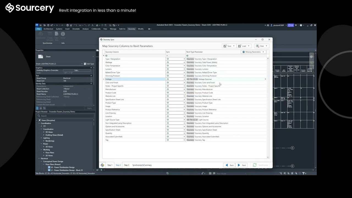Select the Step 1 tab in Sourcery Sync
Viewport: 352px width, 198px height.
(110, 165)
